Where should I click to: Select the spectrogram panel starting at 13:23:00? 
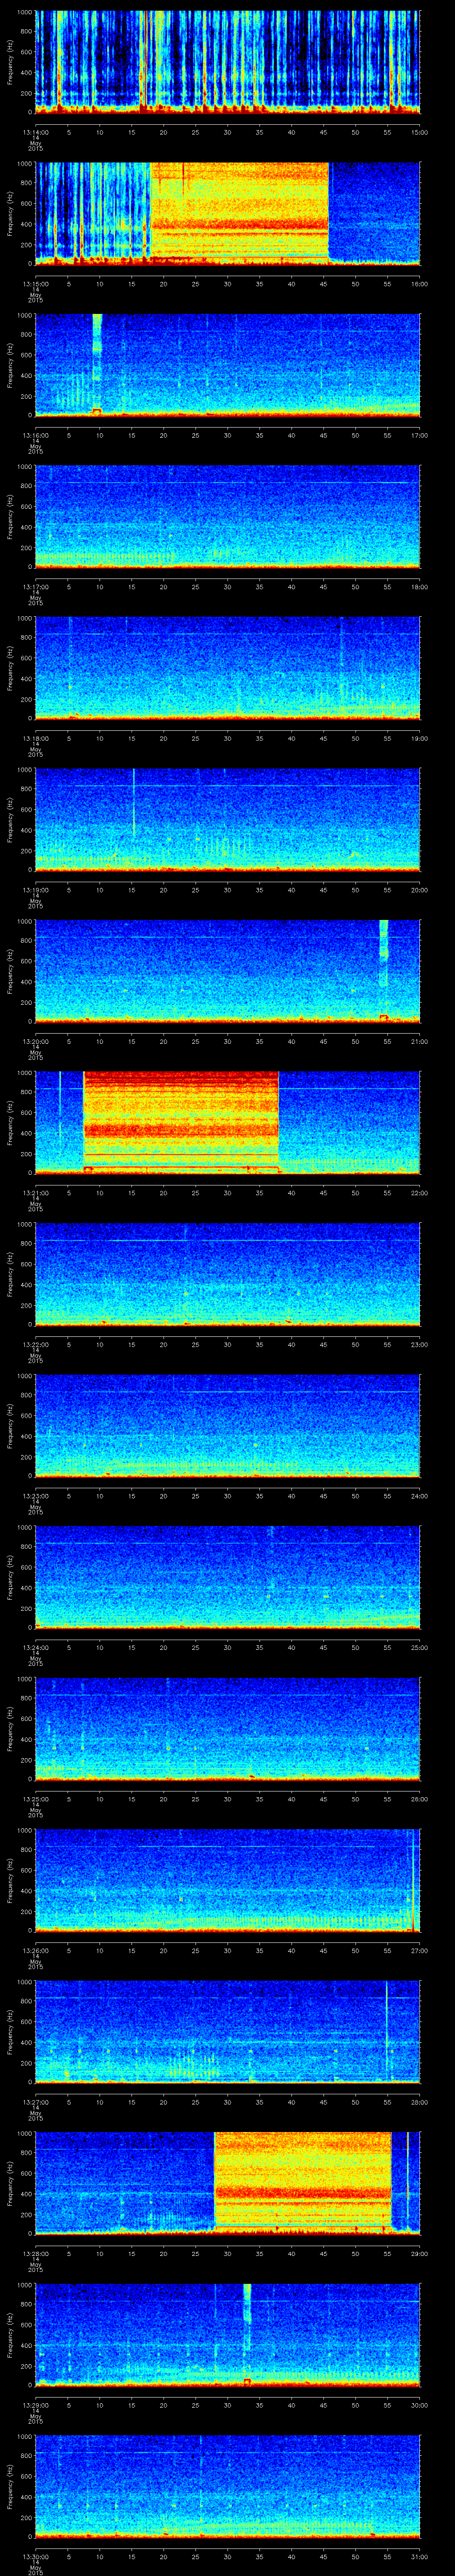point(228,1425)
